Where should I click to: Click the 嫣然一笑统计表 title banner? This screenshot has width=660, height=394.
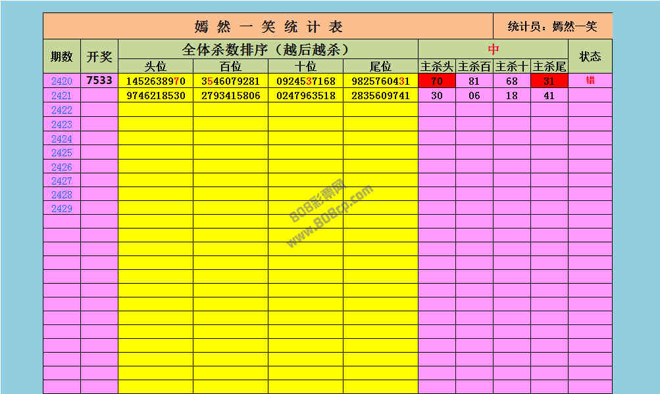point(268,27)
